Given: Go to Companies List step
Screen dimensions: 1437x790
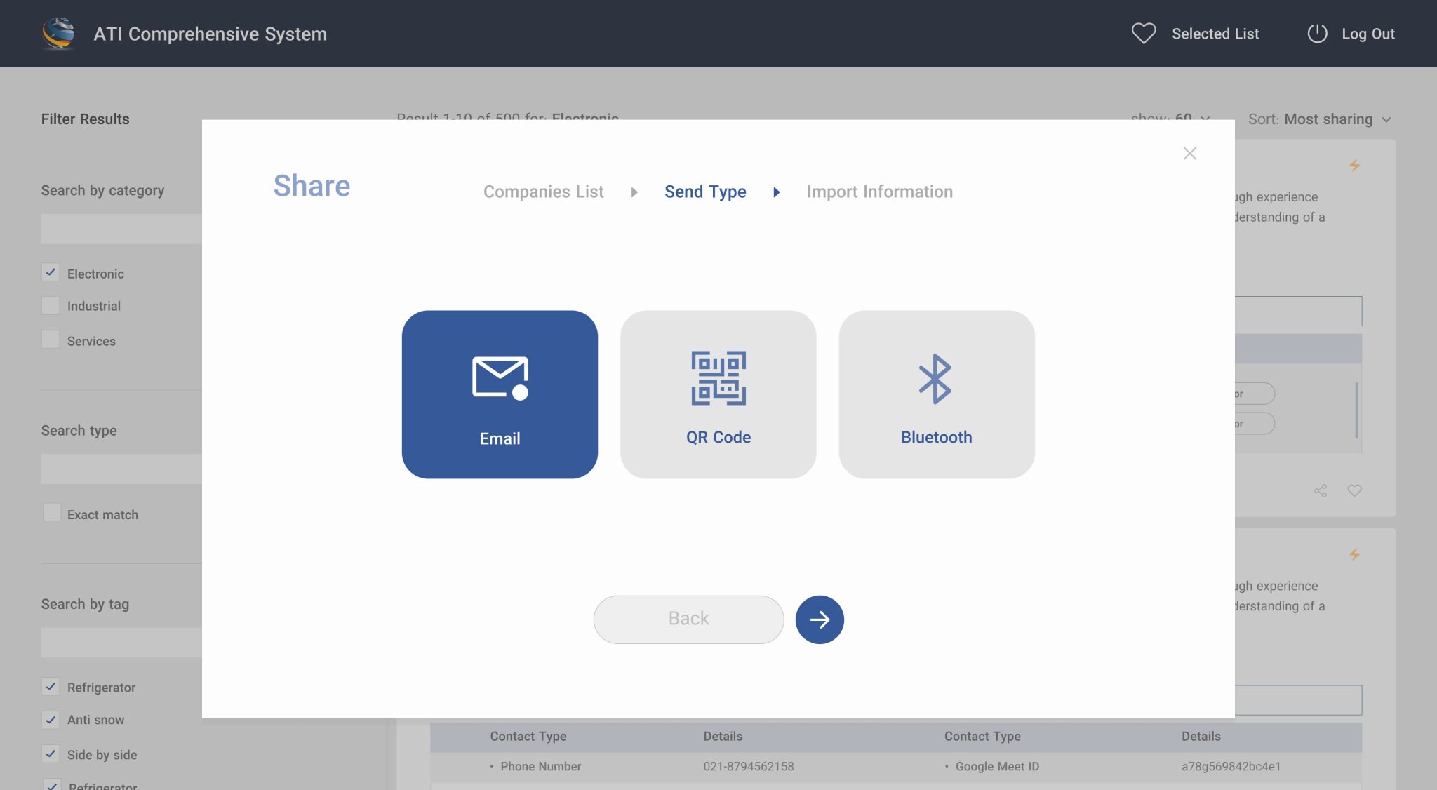Looking at the screenshot, I should click(x=543, y=192).
